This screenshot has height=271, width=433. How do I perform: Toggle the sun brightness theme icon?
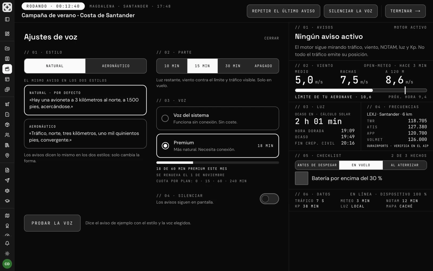click(x=7, y=254)
